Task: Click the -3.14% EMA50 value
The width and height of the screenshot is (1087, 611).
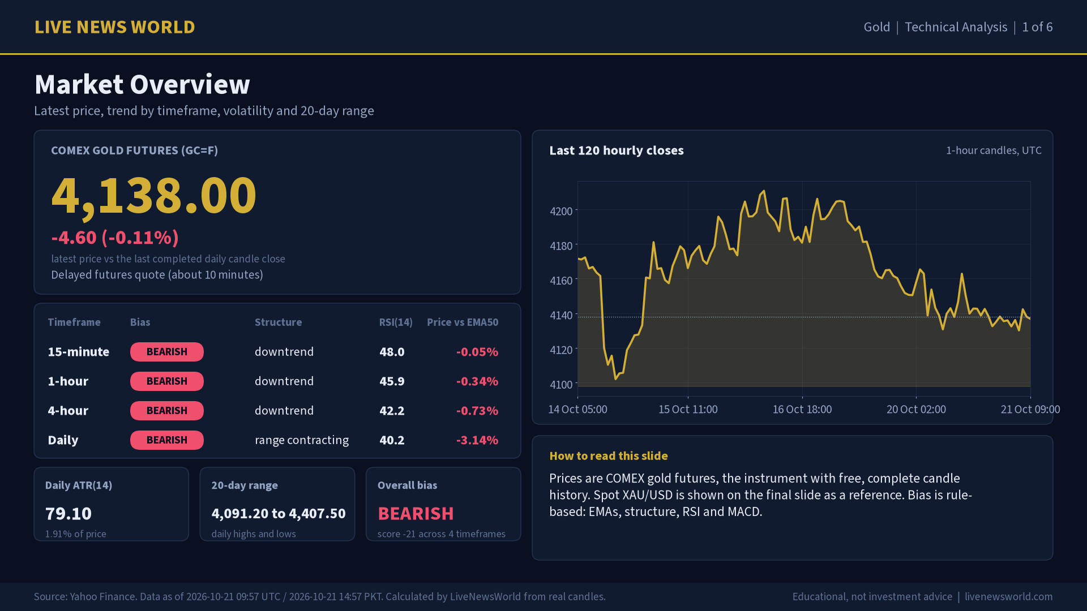Action: (x=477, y=440)
